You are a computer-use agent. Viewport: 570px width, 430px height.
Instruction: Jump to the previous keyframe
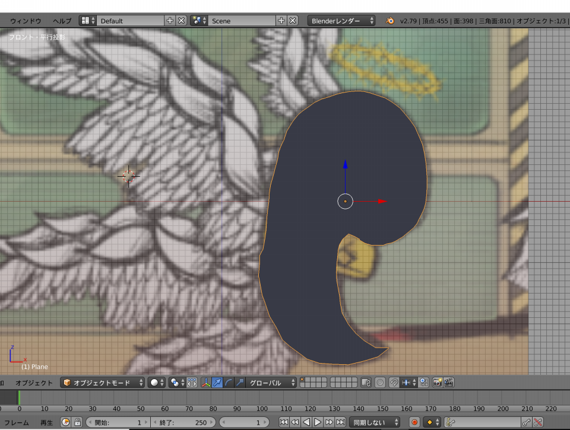pyautogui.click(x=295, y=422)
